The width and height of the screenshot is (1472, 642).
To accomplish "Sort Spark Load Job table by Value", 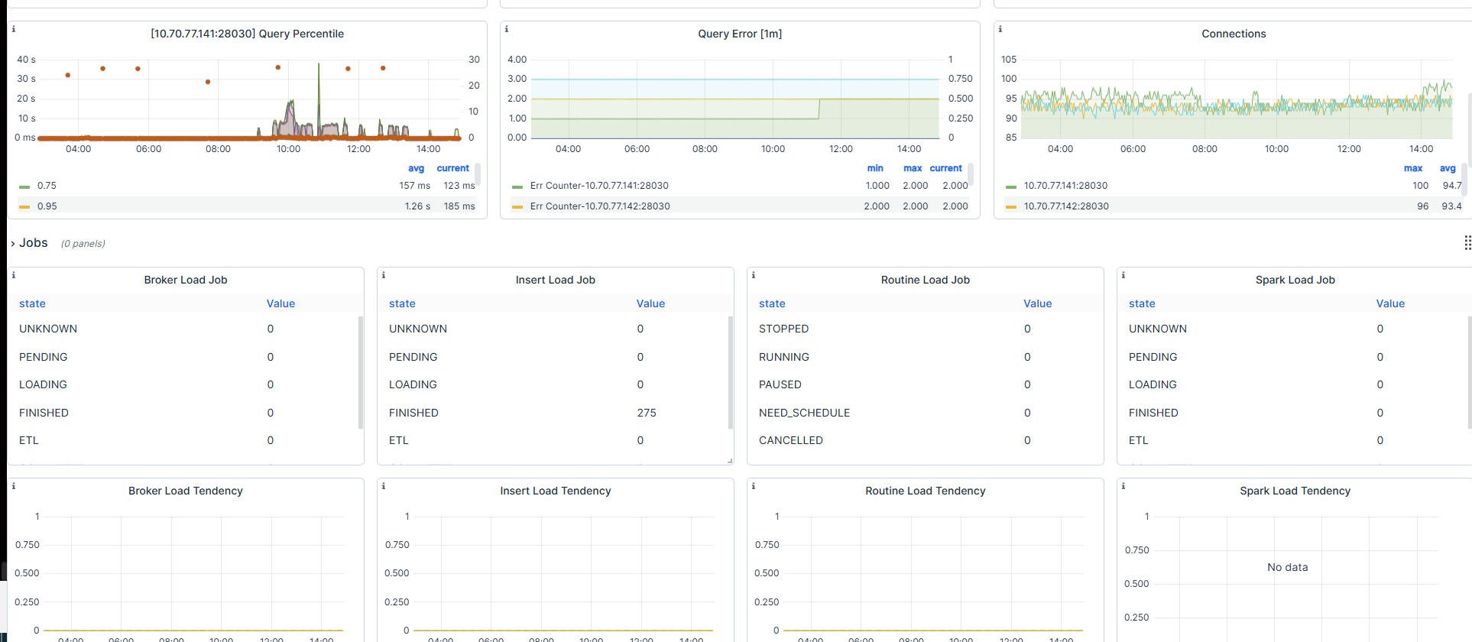I will (x=1390, y=303).
